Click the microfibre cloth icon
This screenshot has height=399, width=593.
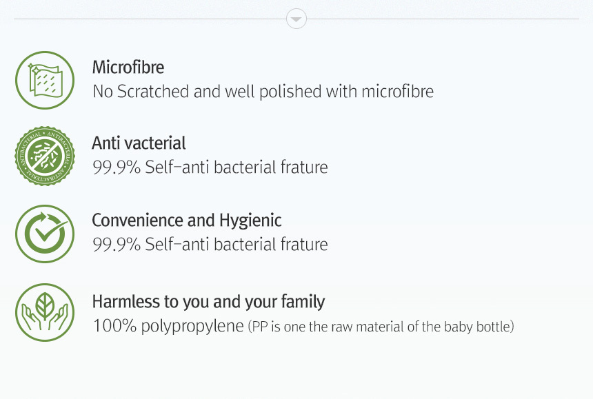pos(45,80)
